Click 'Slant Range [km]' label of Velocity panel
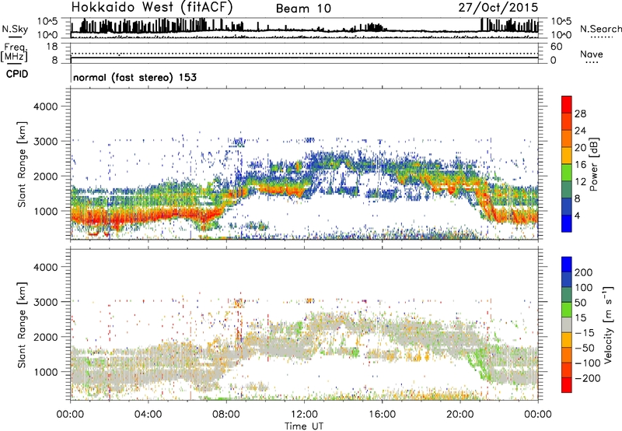The width and height of the screenshot is (622, 431). (x=22, y=324)
